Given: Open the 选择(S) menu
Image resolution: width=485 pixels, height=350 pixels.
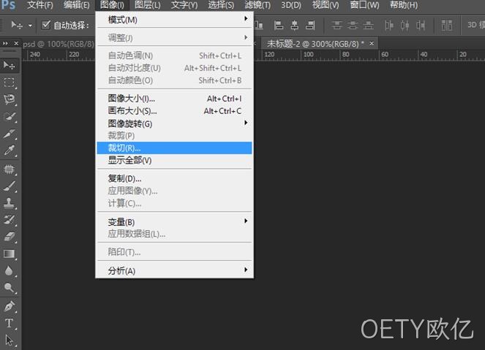Looking at the screenshot, I should click(221, 5).
